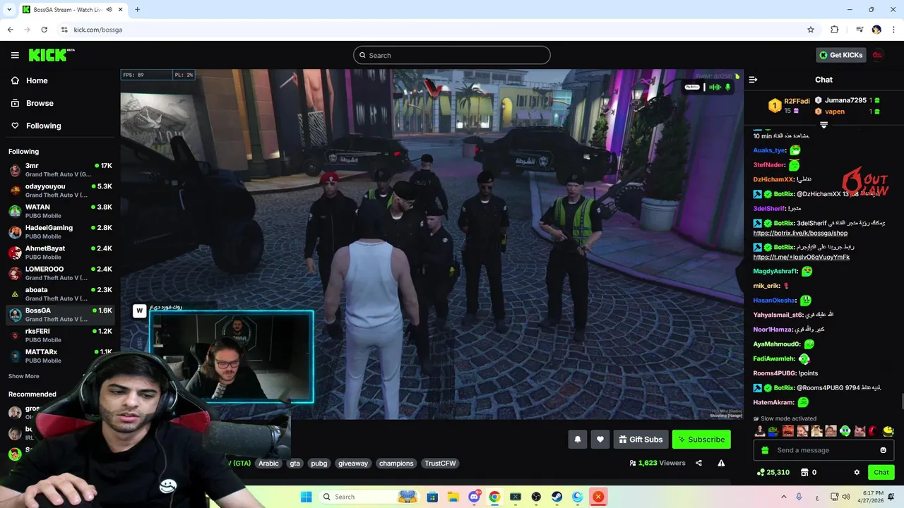Select the TrustCFW tag
The width and height of the screenshot is (904, 508).
coord(440,464)
